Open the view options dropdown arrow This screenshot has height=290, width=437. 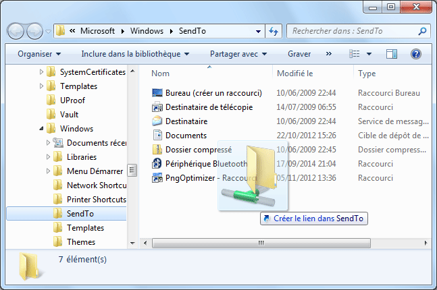coord(369,54)
